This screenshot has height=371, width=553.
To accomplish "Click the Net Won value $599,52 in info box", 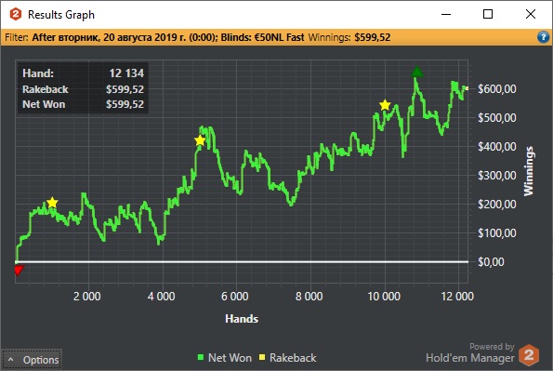I will tap(125, 104).
